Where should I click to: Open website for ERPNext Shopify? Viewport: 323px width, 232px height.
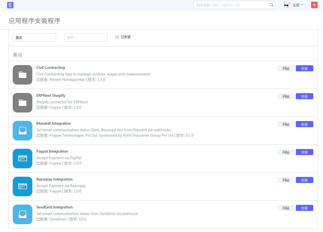pyautogui.click(x=286, y=96)
